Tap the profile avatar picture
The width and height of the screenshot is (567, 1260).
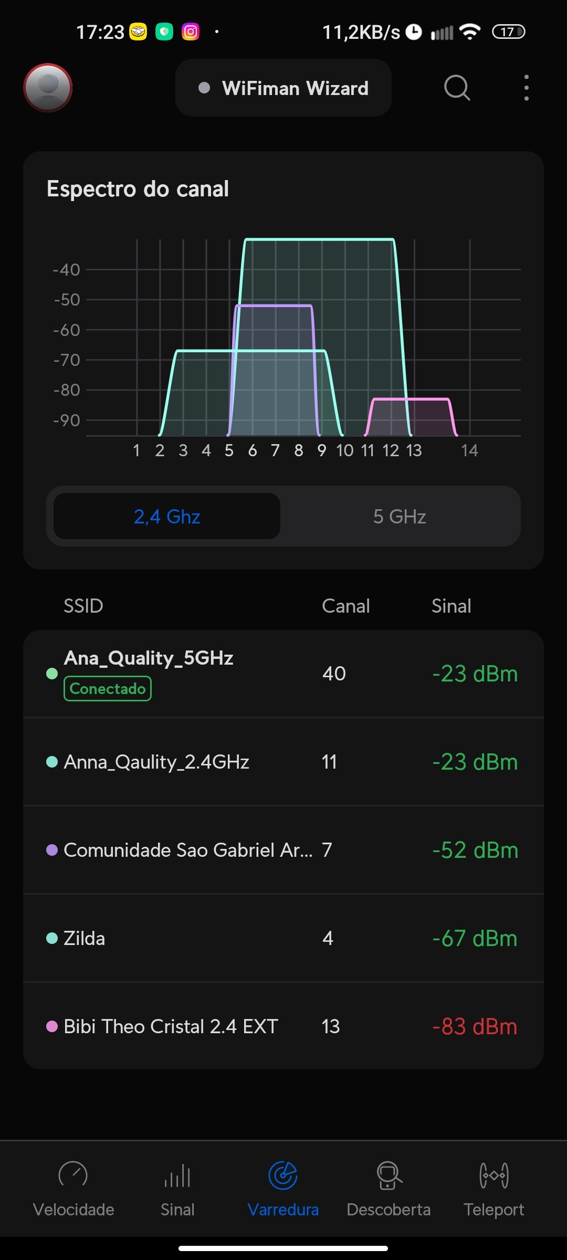tap(48, 87)
